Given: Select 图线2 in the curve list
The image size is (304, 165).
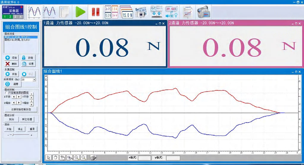Looking at the screenshot, I should (x=17, y=40).
